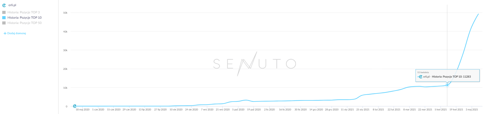Click the plus icon beside Dodaj domenę
The image size is (485, 114).
coord(5,33)
